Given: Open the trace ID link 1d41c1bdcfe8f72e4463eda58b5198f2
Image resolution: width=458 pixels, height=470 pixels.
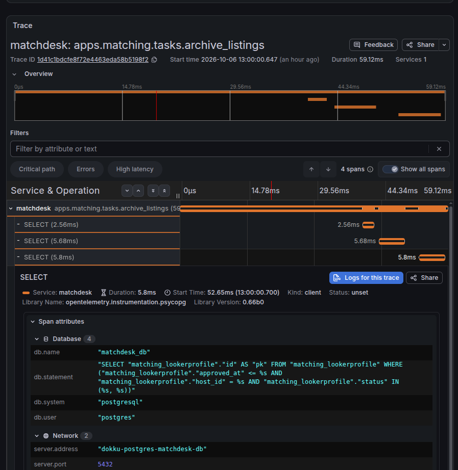Looking at the screenshot, I should click(93, 60).
